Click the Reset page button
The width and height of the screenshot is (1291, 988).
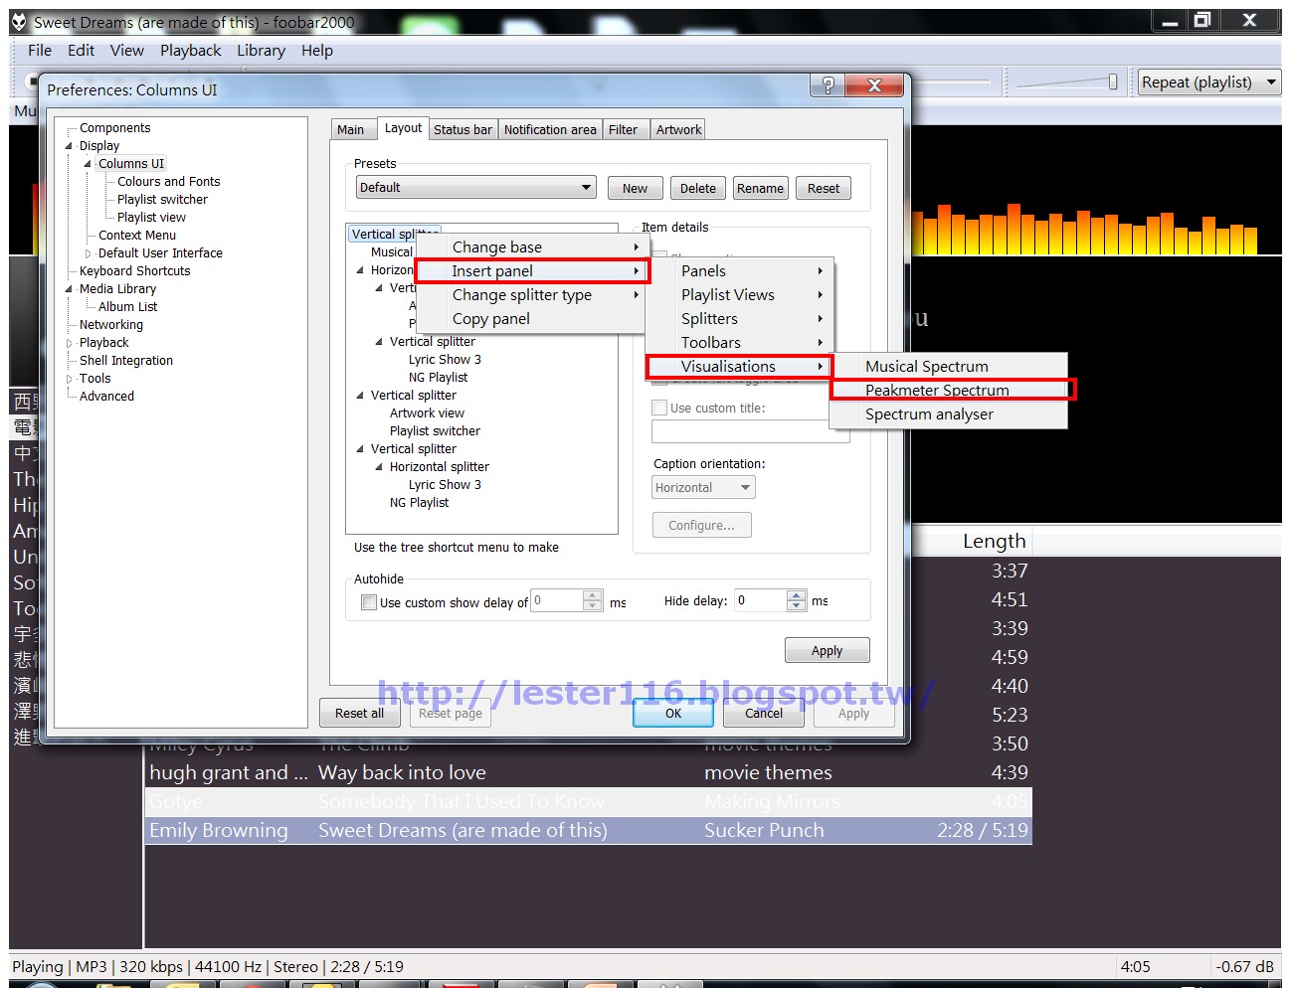pos(451,714)
